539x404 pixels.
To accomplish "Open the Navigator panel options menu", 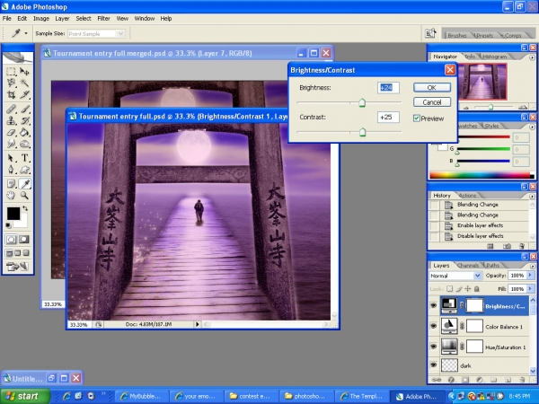I will coord(533,57).
